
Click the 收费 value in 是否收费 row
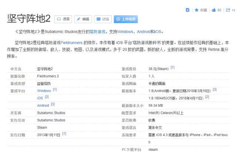tap(152, 120)
